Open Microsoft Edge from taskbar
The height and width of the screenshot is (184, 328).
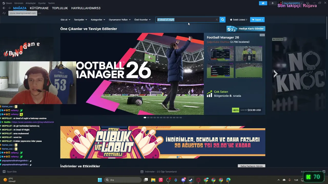pyautogui.click(x=228, y=180)
